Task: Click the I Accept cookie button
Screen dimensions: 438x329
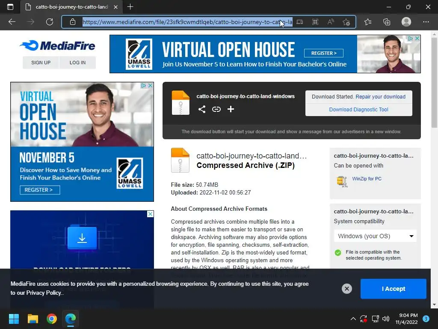Action: (x=394, y=289)
